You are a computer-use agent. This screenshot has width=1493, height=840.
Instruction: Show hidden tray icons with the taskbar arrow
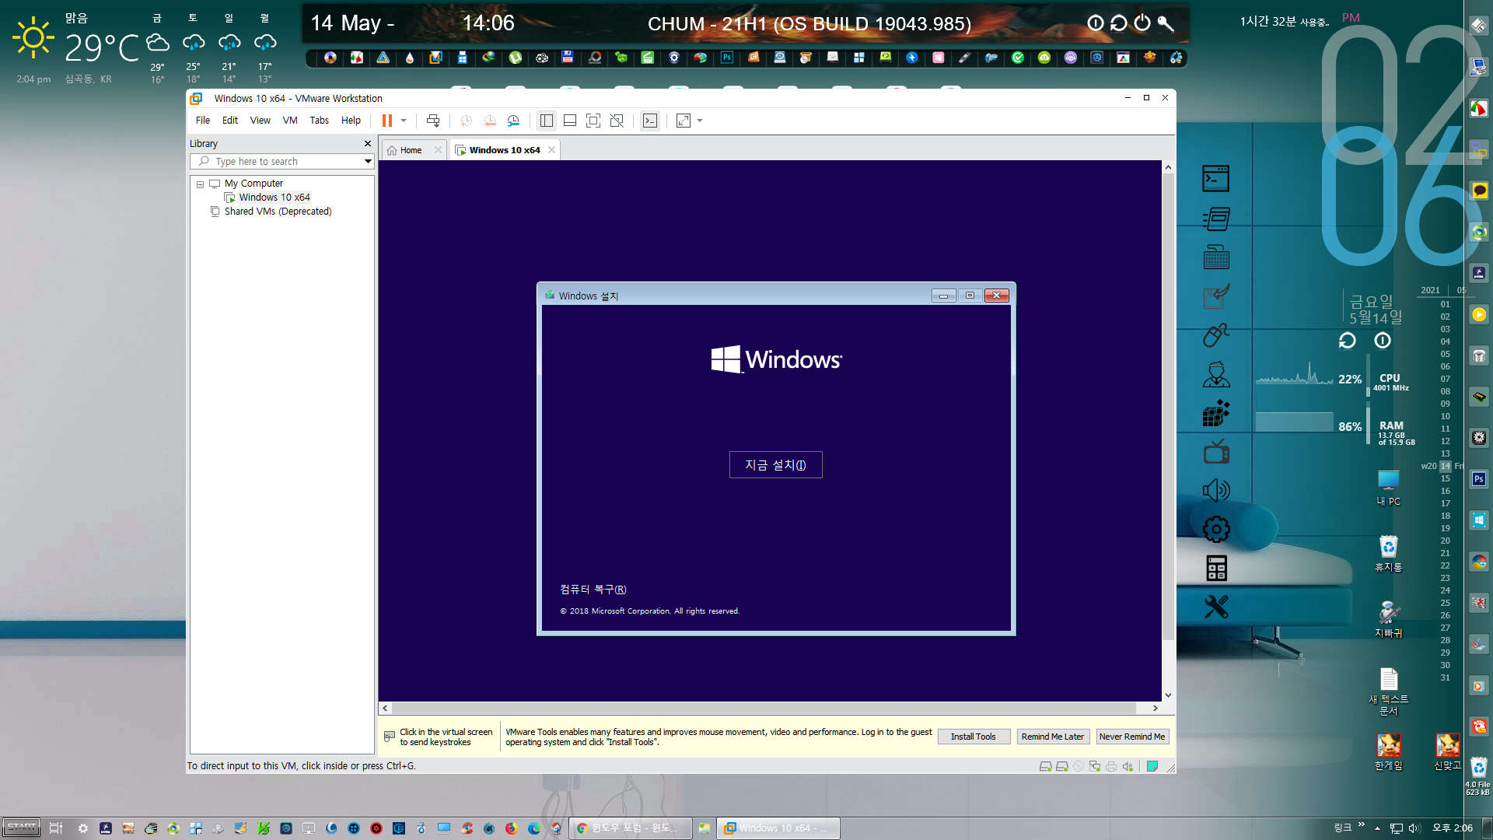(x=1377, y=828)
